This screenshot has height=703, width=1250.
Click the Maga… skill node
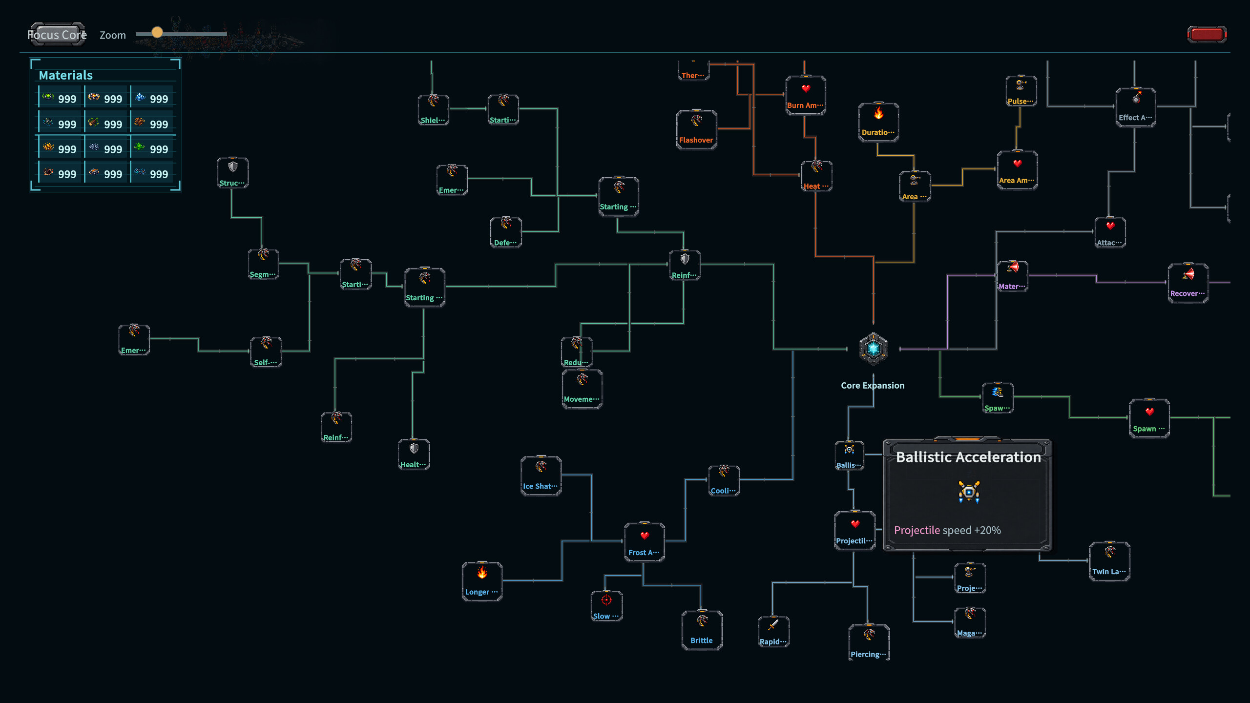pos(969,623)
